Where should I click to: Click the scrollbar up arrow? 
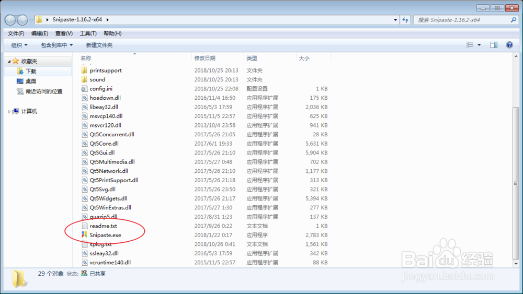[516, 56]
